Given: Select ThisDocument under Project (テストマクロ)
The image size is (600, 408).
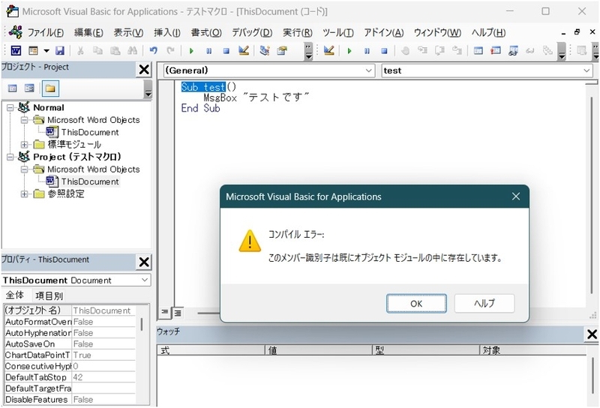Looking at the screenshot, I should point(90,181).
